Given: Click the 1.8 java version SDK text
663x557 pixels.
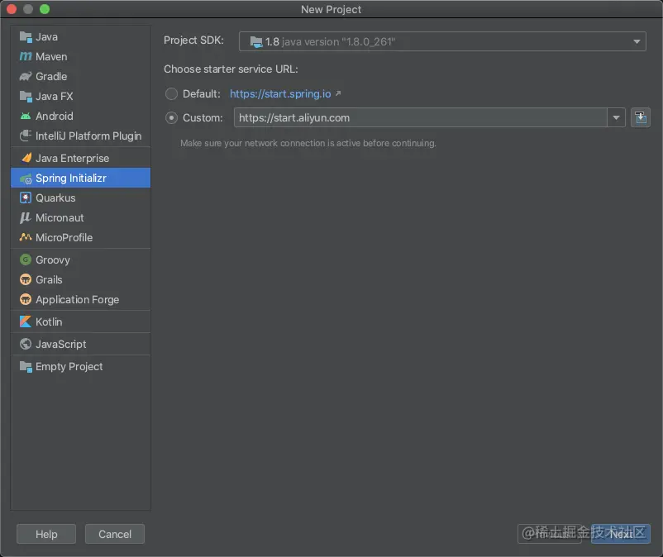Looking at the screenshot, I should point(330,42).
